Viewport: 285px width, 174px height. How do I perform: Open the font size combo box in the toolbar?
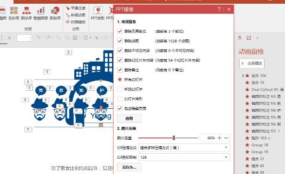point(24,37)
